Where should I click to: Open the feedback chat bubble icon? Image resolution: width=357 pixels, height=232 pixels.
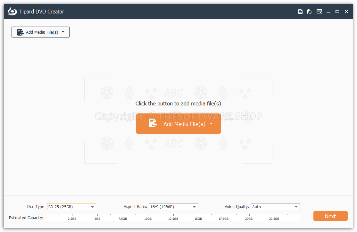[x=309, y=12]
